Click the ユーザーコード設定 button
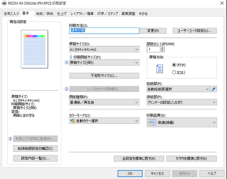This screenshot has width=227, height=179. pyautogui.click(x=194, y=31)
